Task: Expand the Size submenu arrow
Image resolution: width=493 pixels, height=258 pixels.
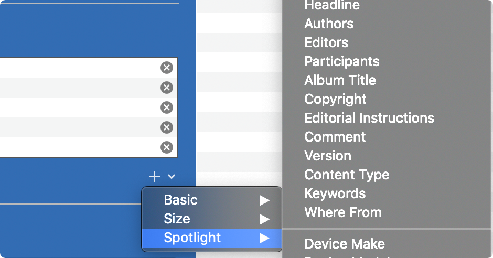Action: [x=265, y=219]
